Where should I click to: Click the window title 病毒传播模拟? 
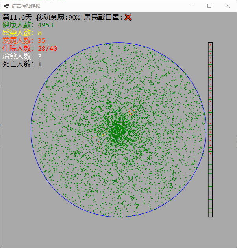26,6
